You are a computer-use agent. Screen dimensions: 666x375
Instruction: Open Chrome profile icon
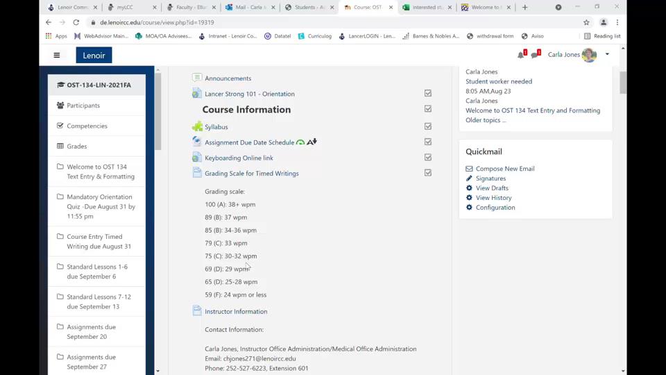click(x=603, y=22)
